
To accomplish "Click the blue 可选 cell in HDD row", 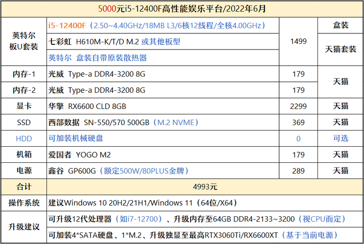I will coord(340,139).
